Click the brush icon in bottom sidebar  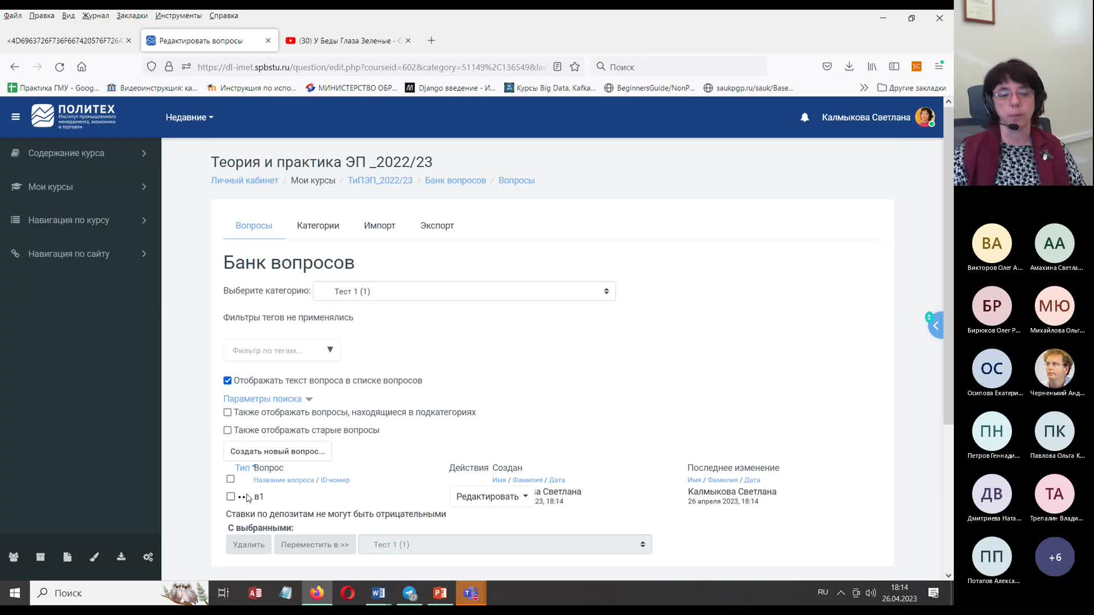[x=94, y=557]
